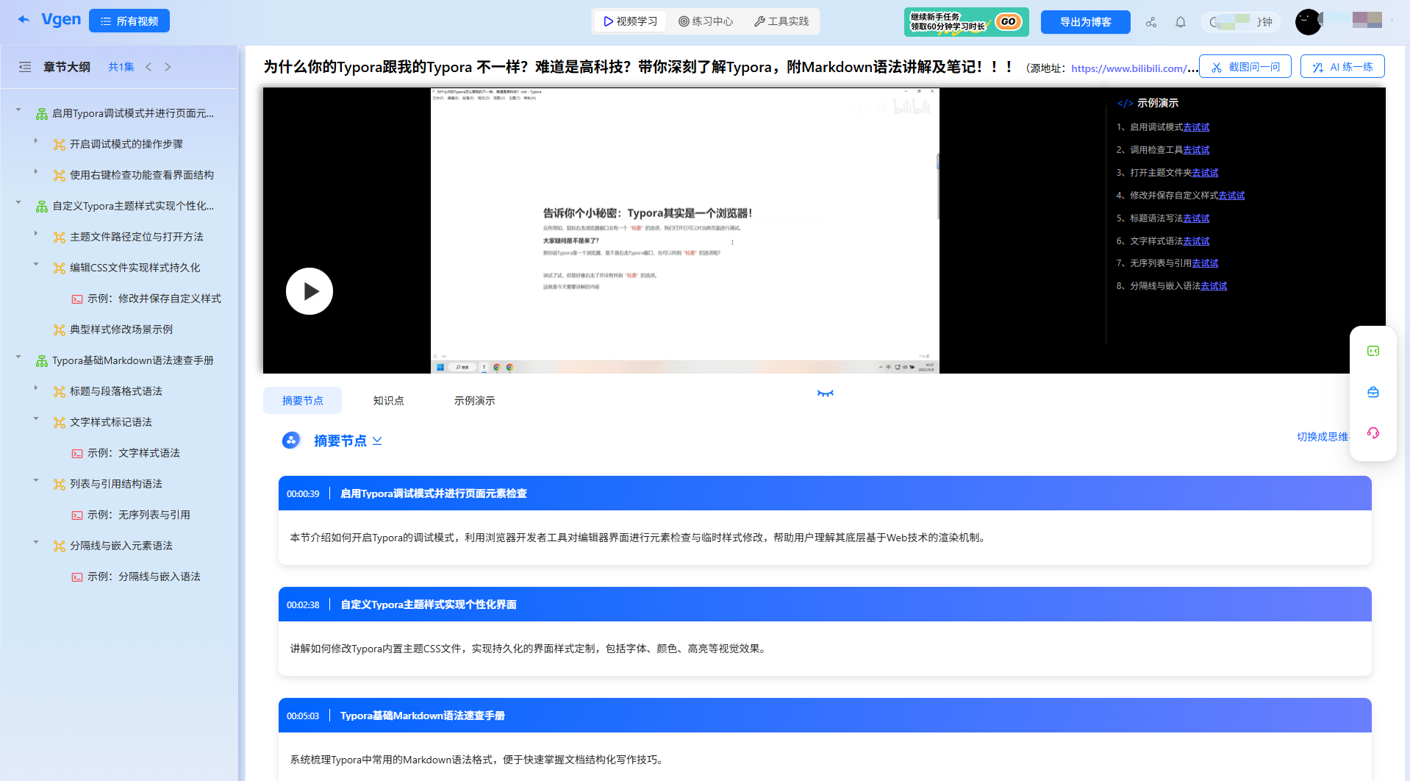The height and width of the screenshot is (781, 1410).
Task: Click 去试试 for 标题语法写法
Action: (1196, 218)
